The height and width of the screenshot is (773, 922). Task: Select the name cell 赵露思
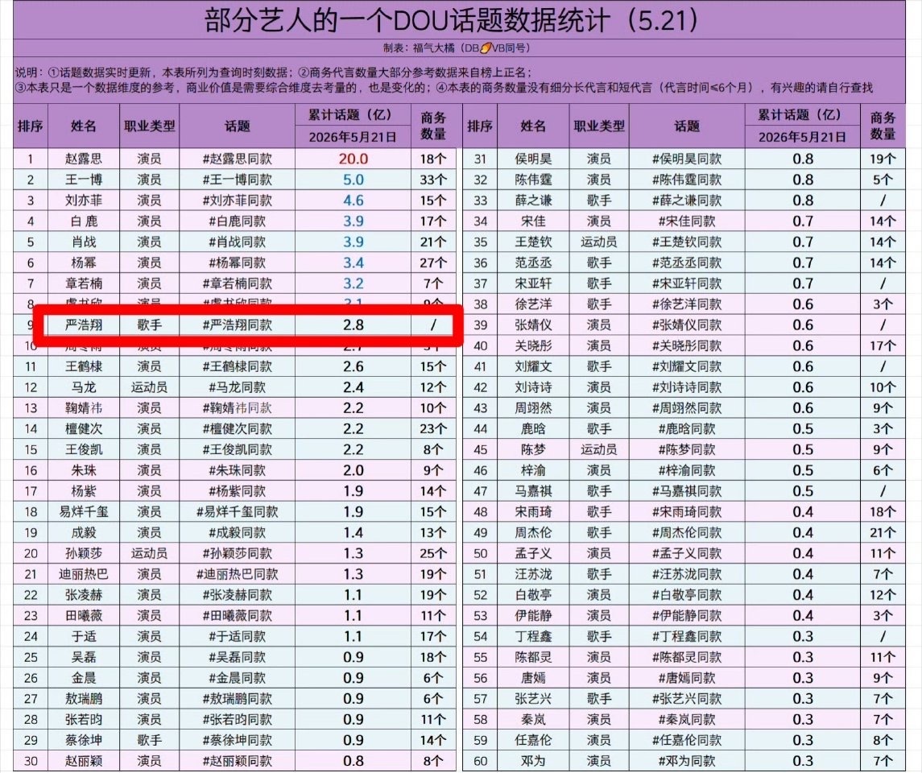coord(84,159)
